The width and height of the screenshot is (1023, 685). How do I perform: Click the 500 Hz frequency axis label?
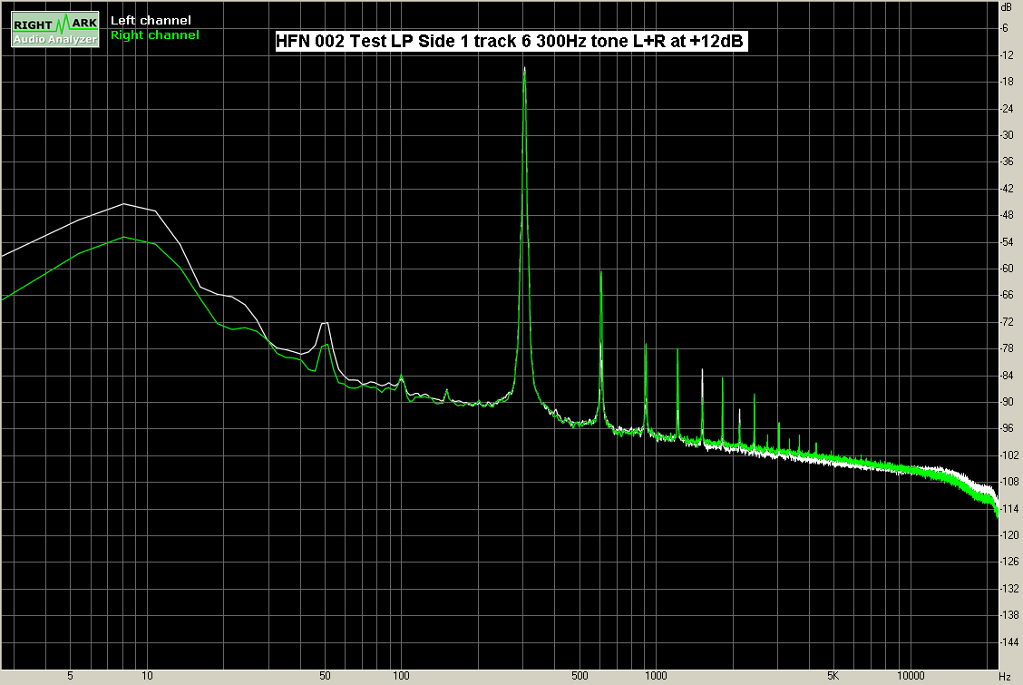click(580, 676)
